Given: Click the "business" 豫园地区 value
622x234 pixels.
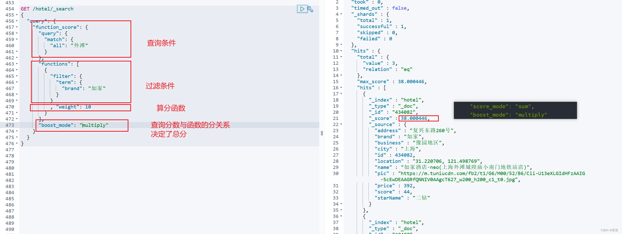Looking at the screenshot, I should 427,143.
